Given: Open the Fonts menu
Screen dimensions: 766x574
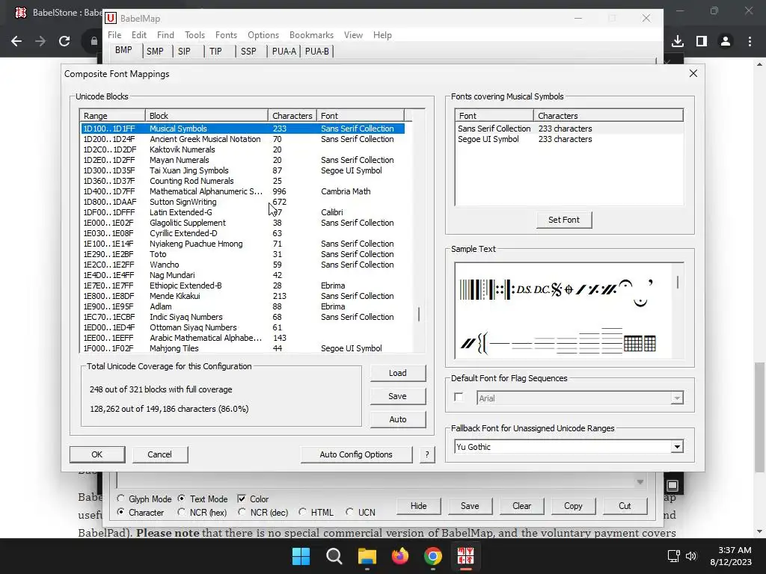Looking at the screenshot, I should coord(226,35).
